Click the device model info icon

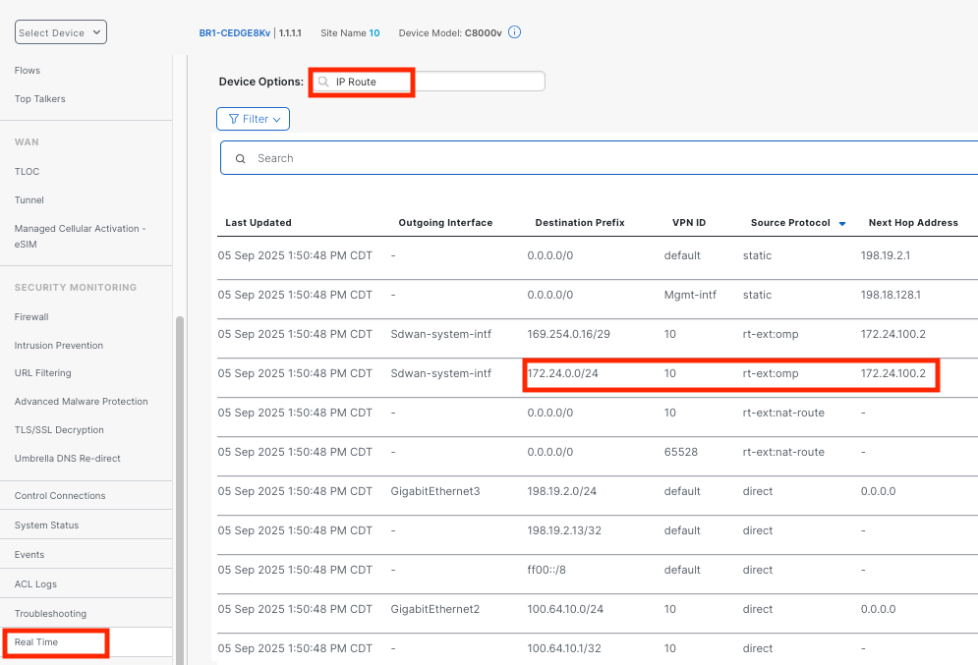click(x=514, y=32)
